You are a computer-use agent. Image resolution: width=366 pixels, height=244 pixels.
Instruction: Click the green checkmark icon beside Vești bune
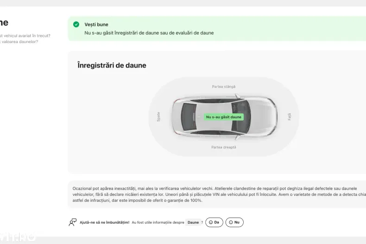(x=76, y=24)
